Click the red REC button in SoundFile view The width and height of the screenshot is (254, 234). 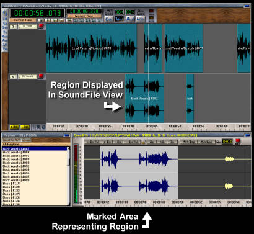pos(238,141)
